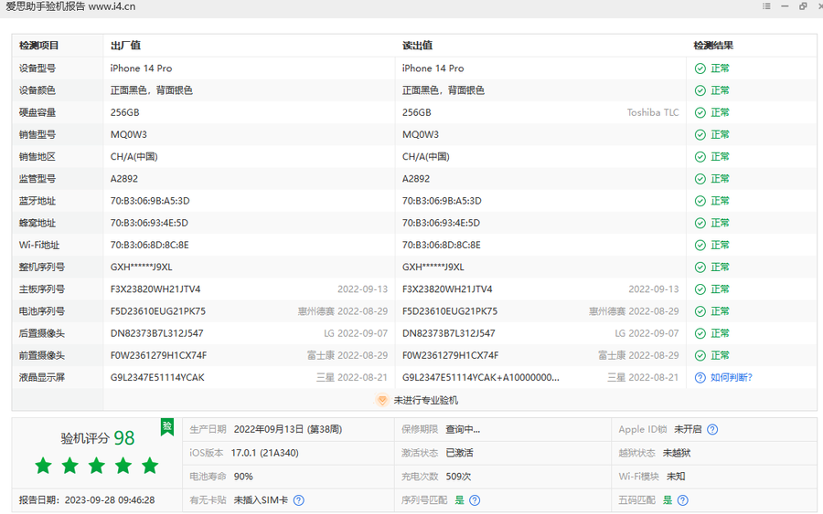Image resolution: width=823 pixels, height=514 pixels.
Task: Click the 如何判断? help link
Action: pyautogui.click(x=732, y=377)
